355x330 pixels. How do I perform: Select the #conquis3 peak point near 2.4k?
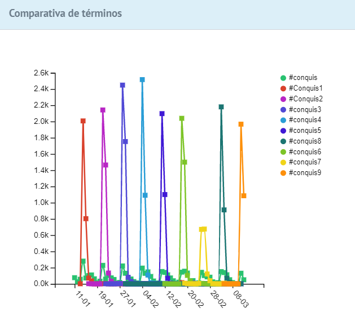[122, 85]
